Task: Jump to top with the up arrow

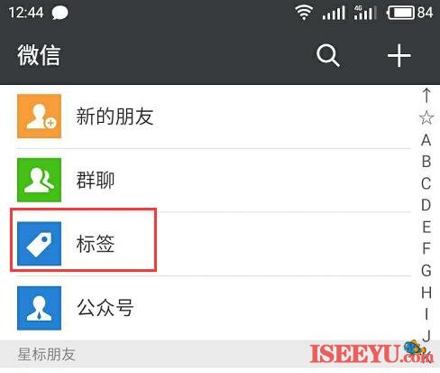Action: (426, 95)
